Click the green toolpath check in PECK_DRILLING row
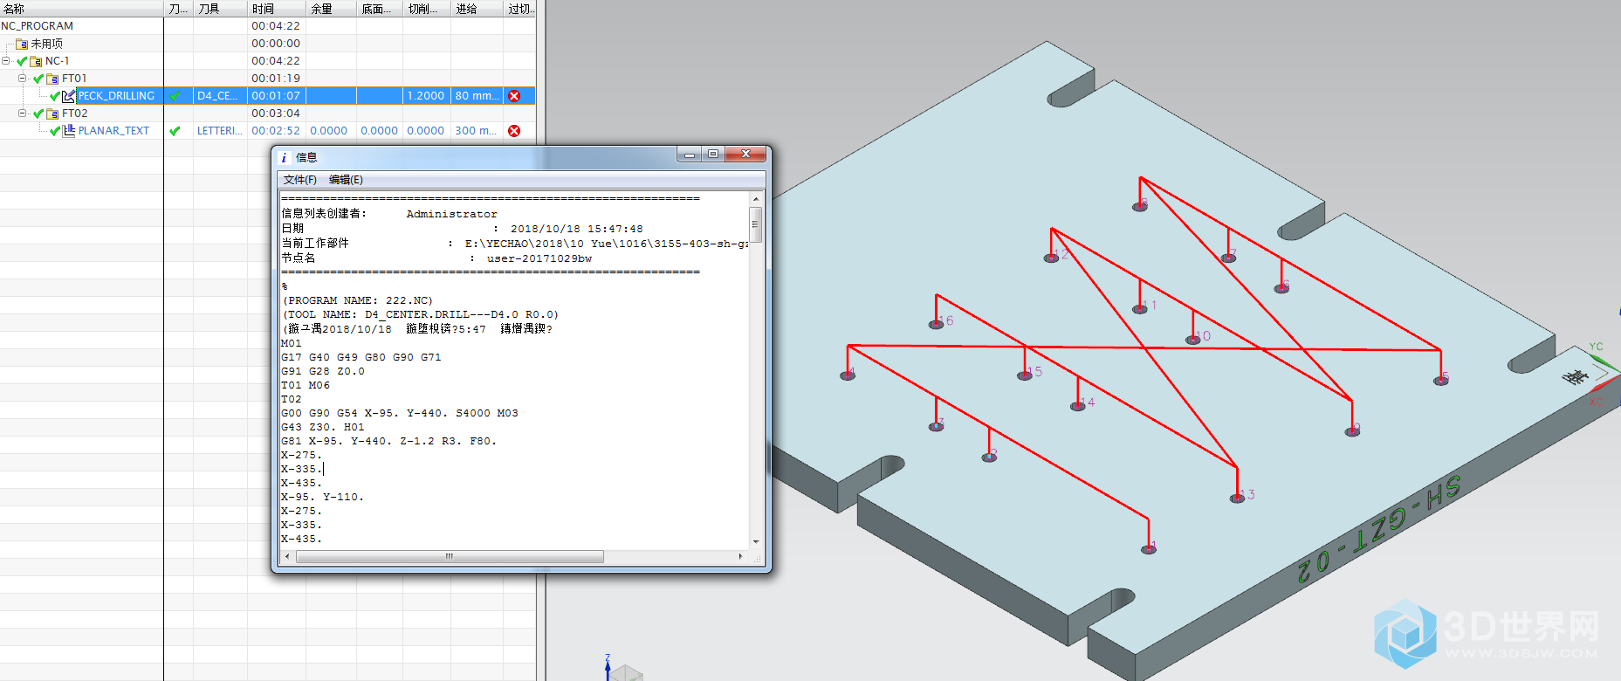 tap(175, 96)
